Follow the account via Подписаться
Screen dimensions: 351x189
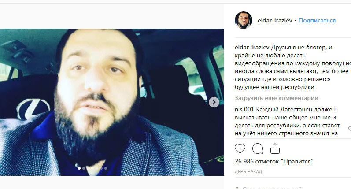tap(317, 20)
